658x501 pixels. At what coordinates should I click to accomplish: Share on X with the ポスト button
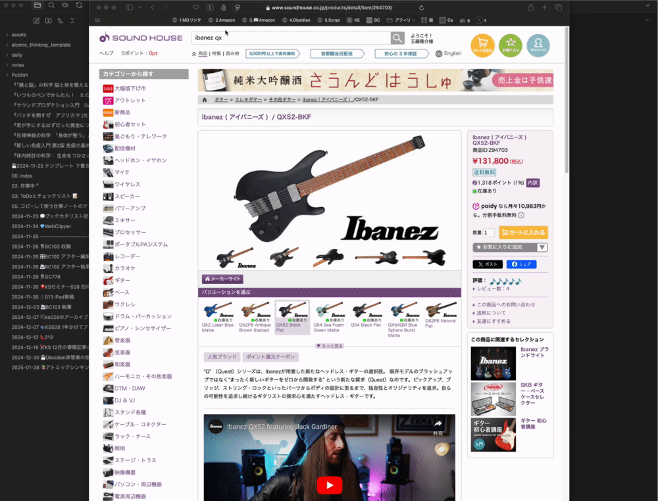pos(488,264)
